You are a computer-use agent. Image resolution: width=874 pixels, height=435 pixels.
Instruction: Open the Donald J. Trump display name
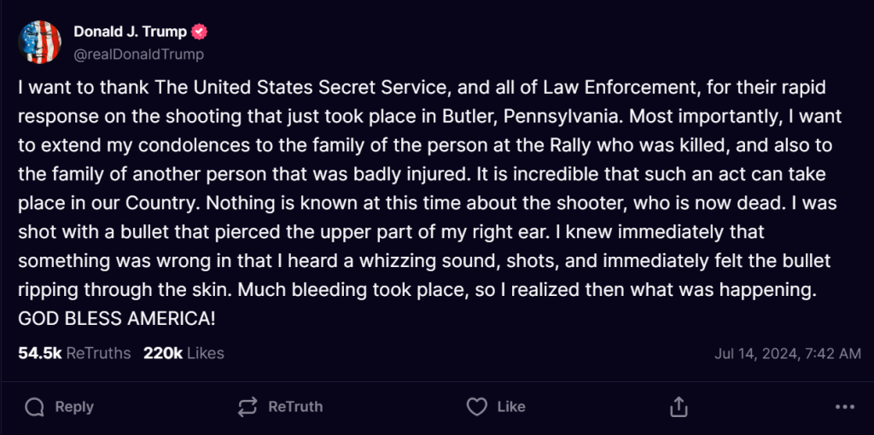[x=130, y=32]
